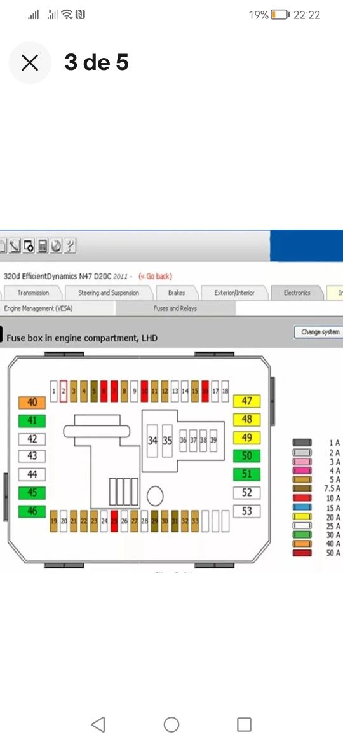Click the 5 A tan legend swatch

point(302,479)
